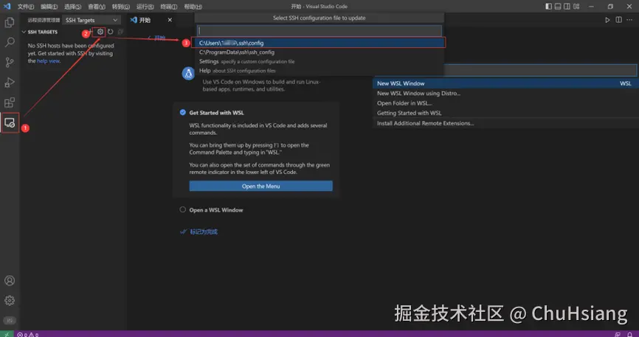This screenshot has height=337, width=639.
Task: Open the 转到 menu
Action: pyautogui.click(x=120, y=7)
